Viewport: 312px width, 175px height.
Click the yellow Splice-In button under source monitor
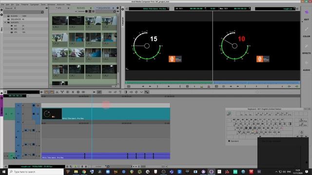[201, 87]
